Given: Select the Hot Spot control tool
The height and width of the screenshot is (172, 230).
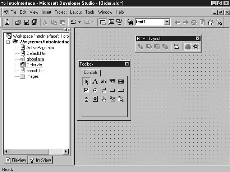Looking at the screenshot, I should pyautogui.click(x=103, y=99).
